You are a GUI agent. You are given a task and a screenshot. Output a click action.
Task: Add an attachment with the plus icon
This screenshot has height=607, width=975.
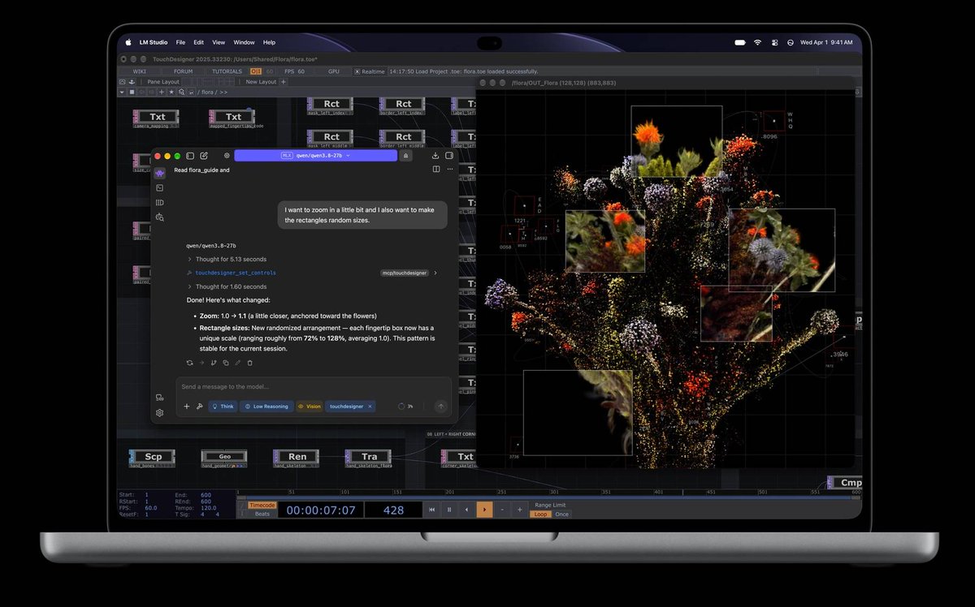pyautogui.click(x=187, y=407)
